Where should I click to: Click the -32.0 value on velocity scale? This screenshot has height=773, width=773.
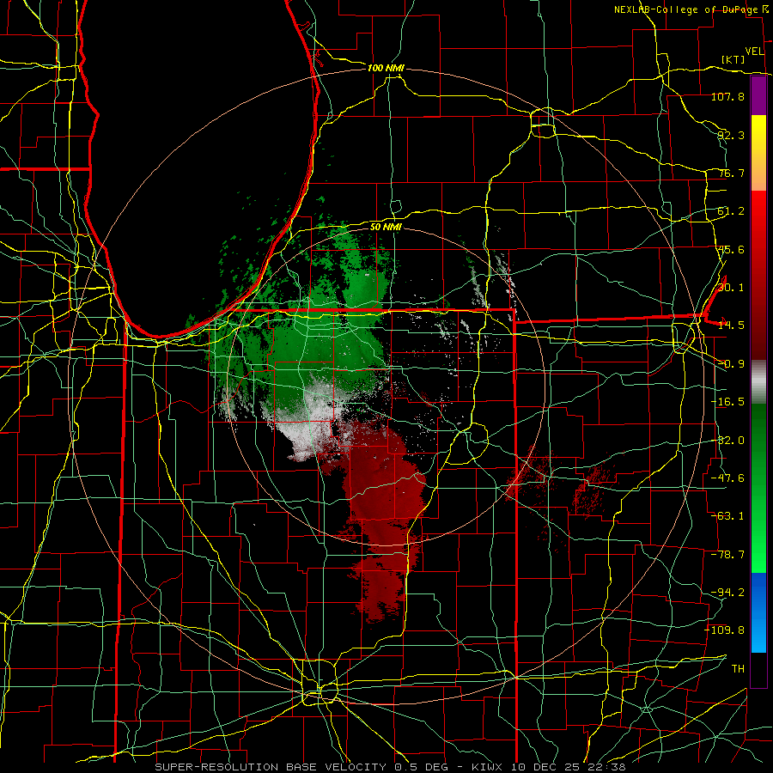tap(727, 441)
